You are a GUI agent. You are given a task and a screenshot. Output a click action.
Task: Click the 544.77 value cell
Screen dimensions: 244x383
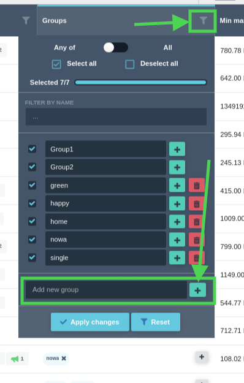pyautogui.click(x=231, y=303)
